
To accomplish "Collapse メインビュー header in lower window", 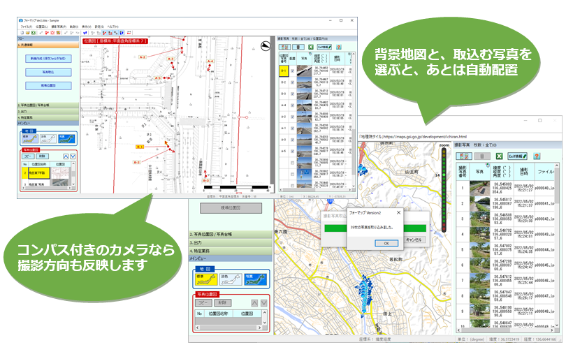I will (231, 258).
